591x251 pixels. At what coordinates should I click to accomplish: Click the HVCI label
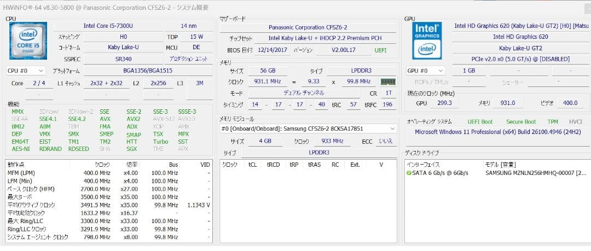click(576, 122)
